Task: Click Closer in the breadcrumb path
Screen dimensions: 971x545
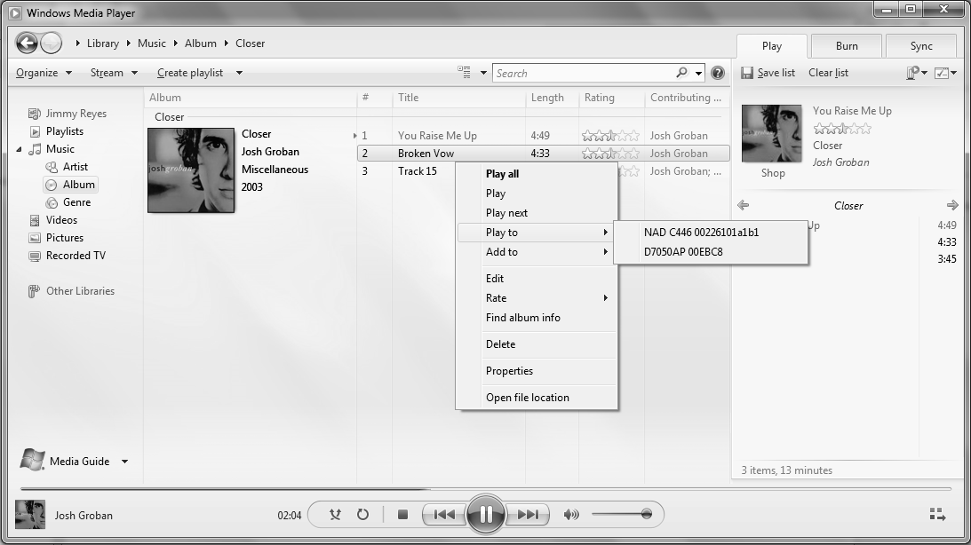Action: [251, 43]
